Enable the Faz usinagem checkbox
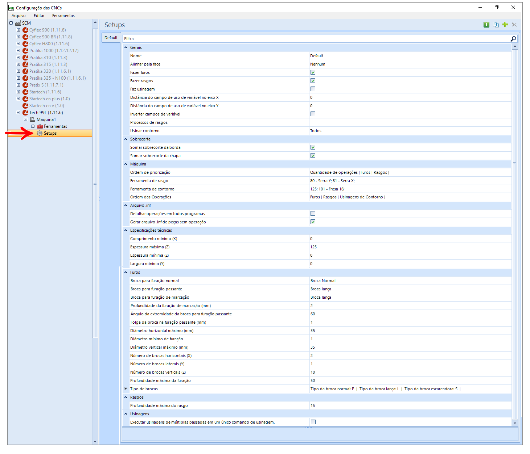The width and height of the screenshot is (530, 454). (x=313, y=89)
